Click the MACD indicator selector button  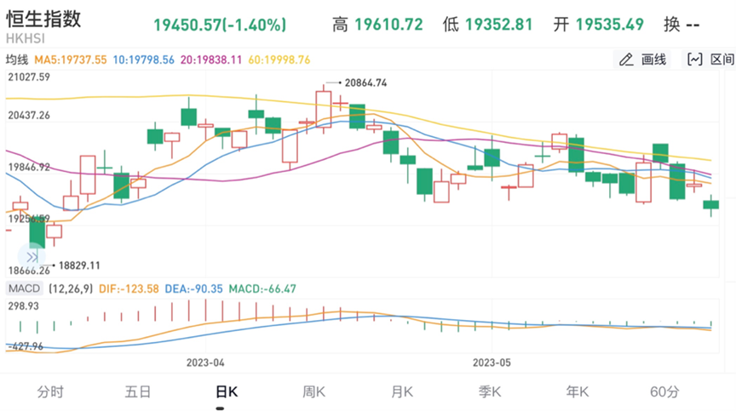pyautogui.click(x=25, y=288)
